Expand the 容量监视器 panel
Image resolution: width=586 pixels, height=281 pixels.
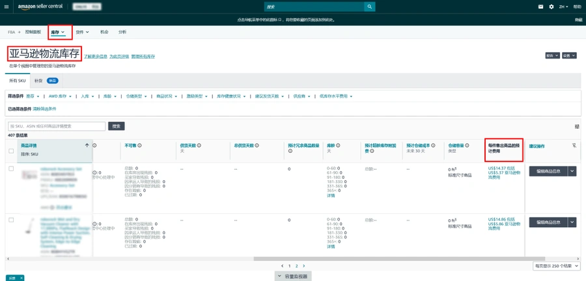(x=292, y=276)
